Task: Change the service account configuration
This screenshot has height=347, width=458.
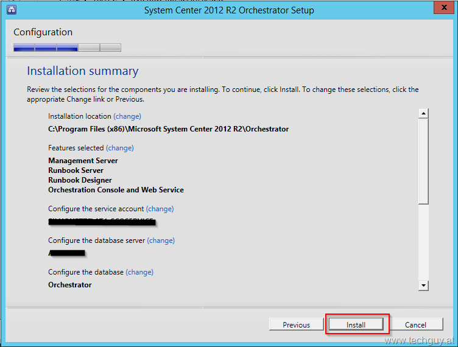Action: coord(160,209)
